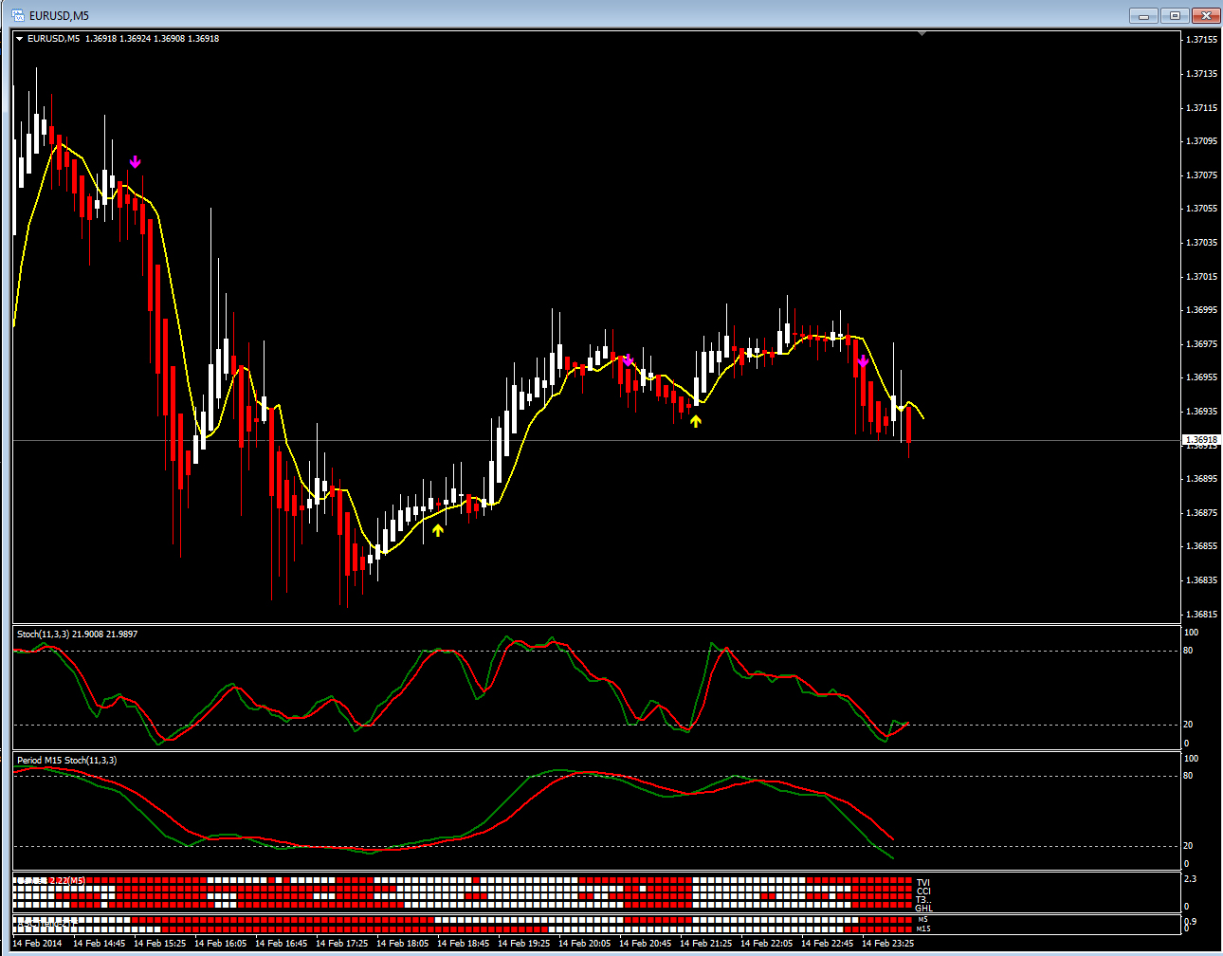
Task: Click the 80 level of the Stoch sub-window scale
Action: click(1189, 651)
